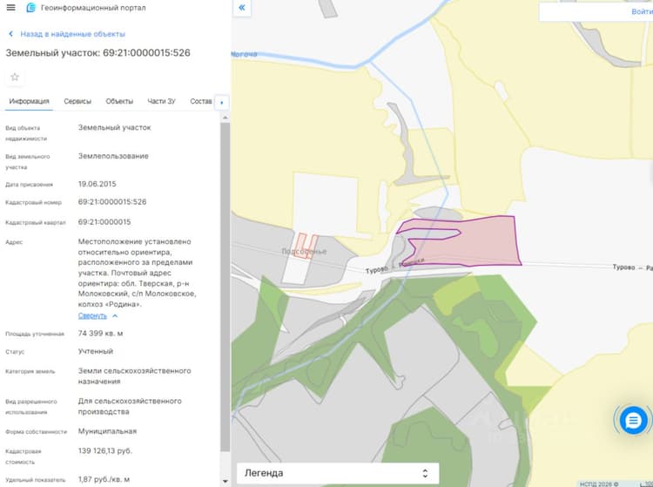653x487 pixels.
Task: Switch to the Информация tab
Action: (29, 101)
